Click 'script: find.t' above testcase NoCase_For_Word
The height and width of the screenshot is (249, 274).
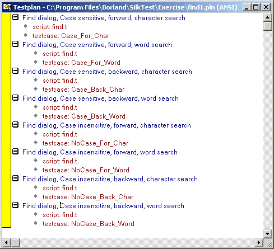60,161
